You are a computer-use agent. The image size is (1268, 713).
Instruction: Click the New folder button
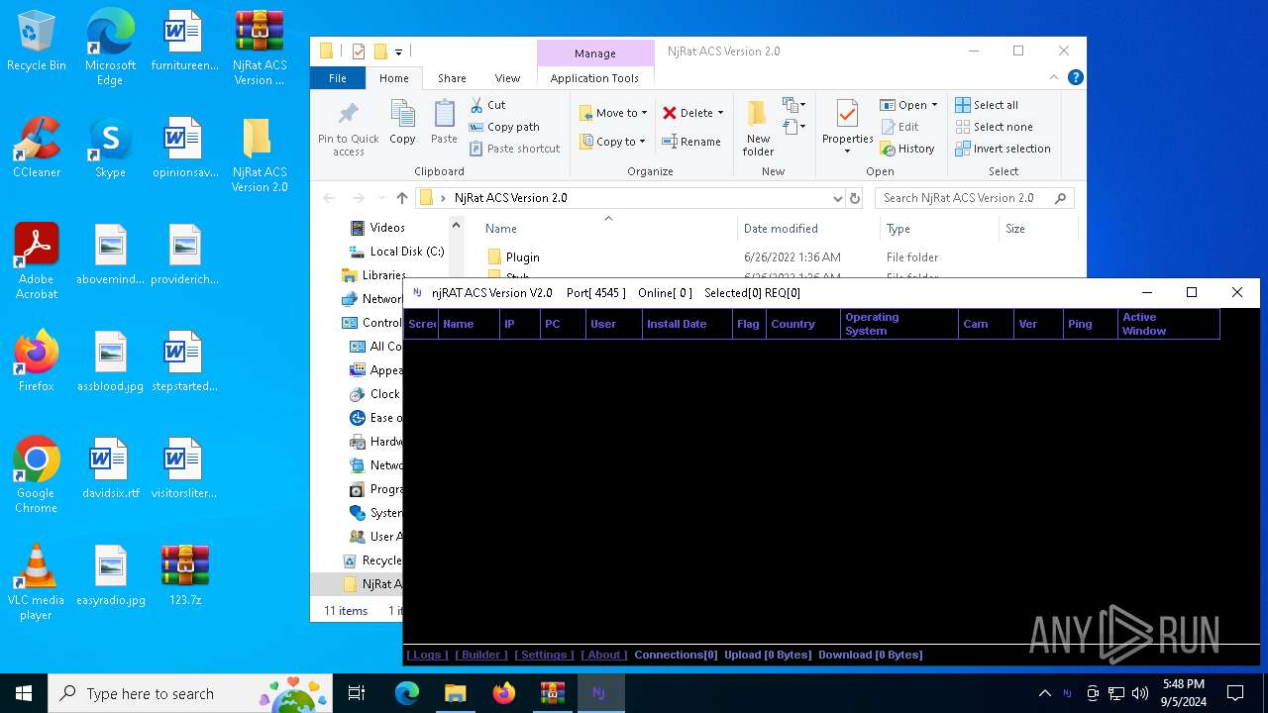tap(759, 128)
